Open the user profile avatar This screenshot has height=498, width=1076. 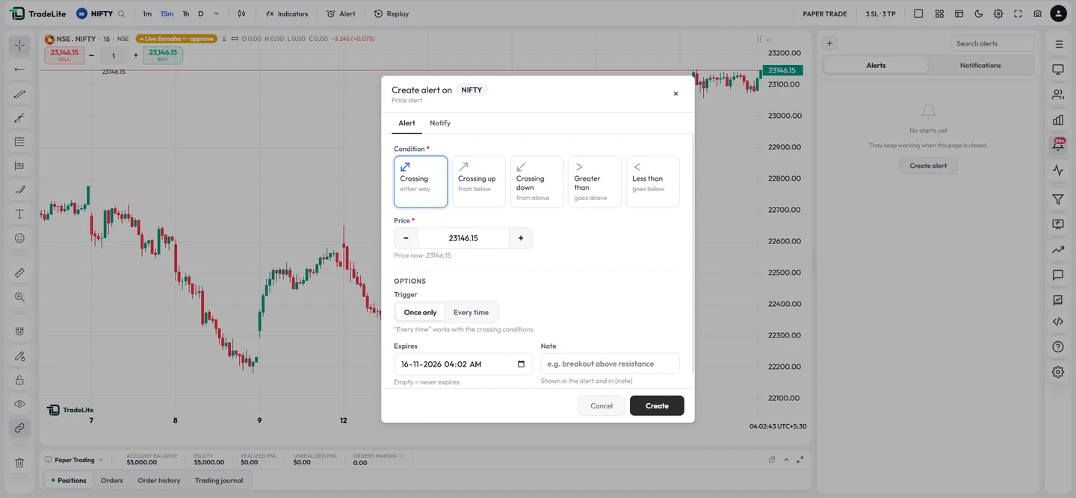(x=1058, y=13)
